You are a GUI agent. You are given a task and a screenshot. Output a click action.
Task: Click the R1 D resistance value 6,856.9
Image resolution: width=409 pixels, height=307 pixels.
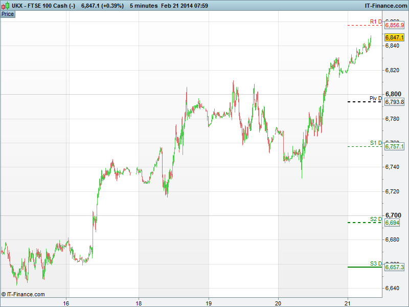394,25
